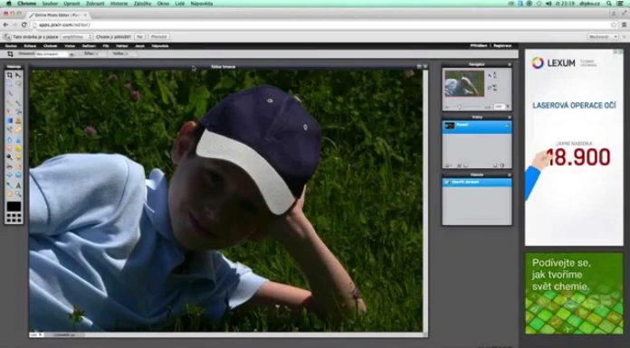The width and height of the screenshot is (630, 348).
Task: Open the second Pixlr menu item
Action: (30, 46)
